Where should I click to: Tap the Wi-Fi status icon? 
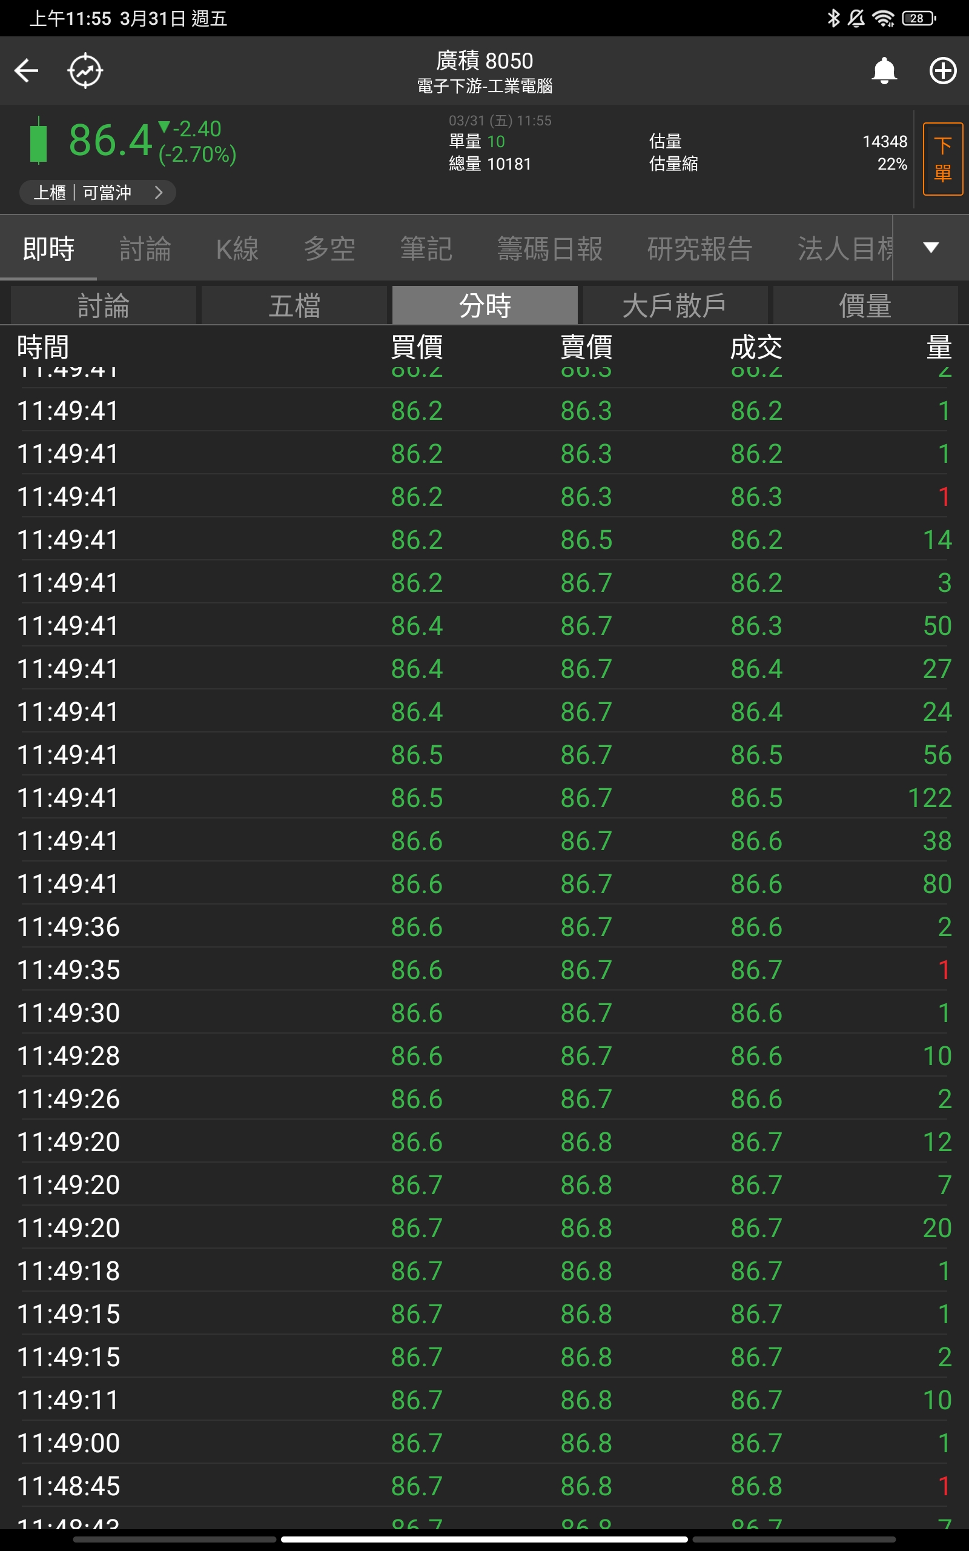pos(883,18)
